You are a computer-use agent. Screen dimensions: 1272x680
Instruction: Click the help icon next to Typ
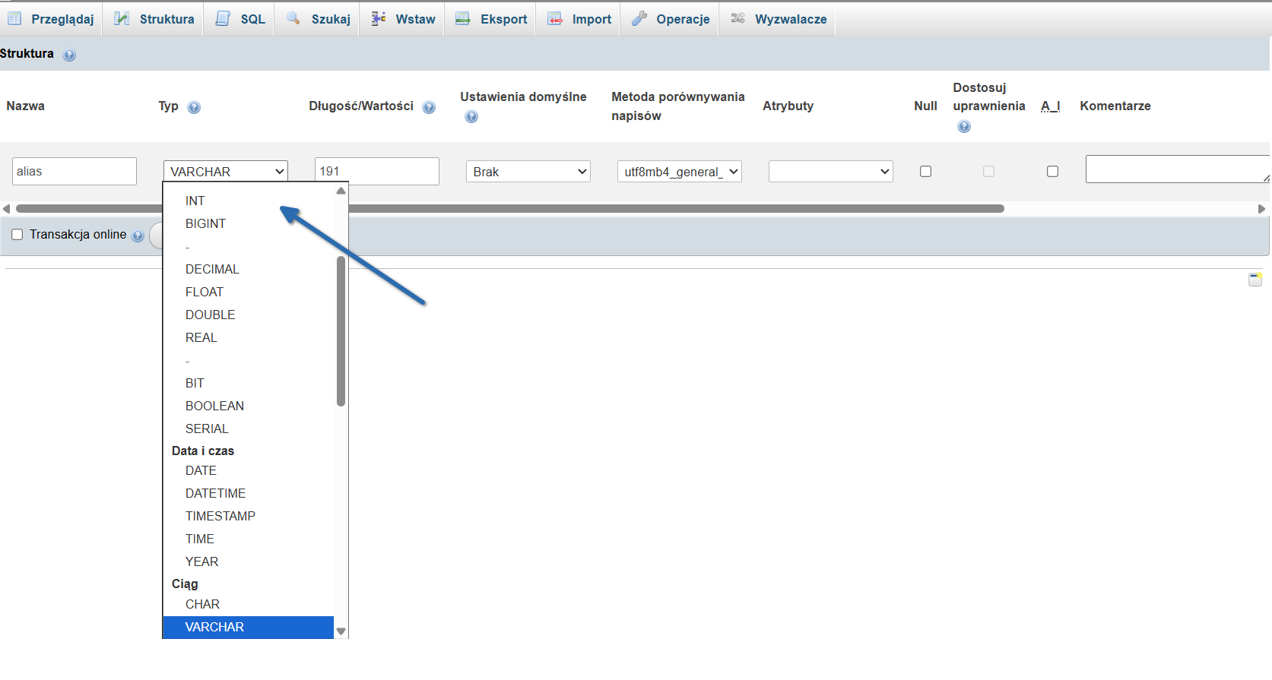click(x=194, y=107)
